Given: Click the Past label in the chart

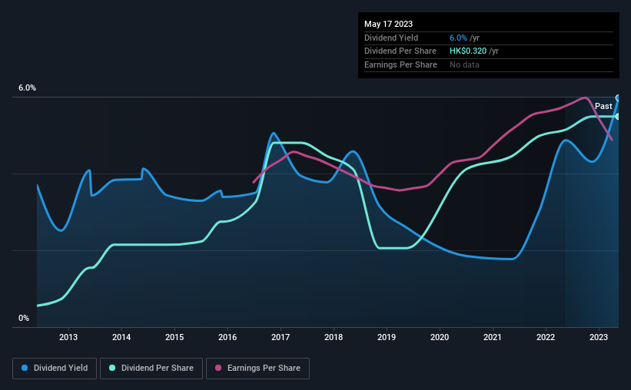Looking at the screenshot, I should coord(603,106).
